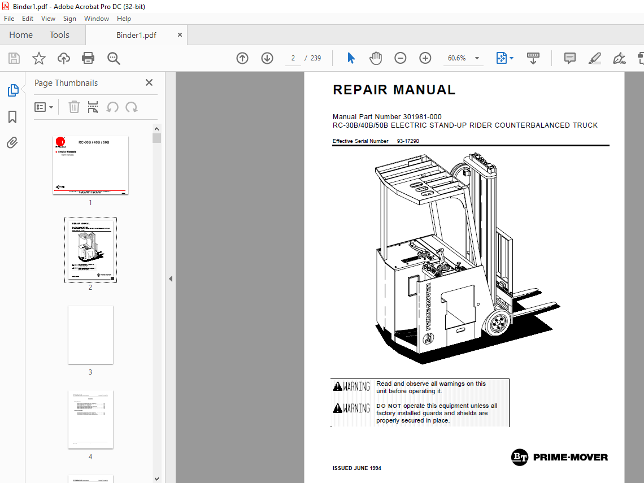Open the Attachments paperclip panel
Viewport: 644px width, 483px height.
click(x=12, y=143)
